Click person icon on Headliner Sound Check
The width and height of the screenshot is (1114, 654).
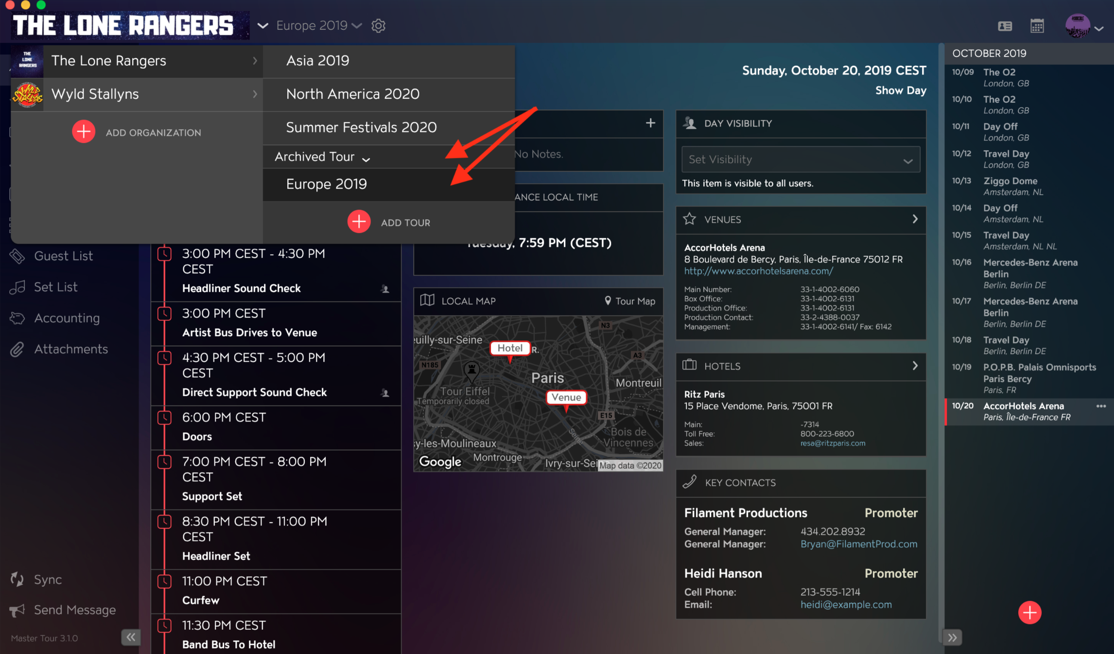pyautogui.click(x=385, y=289)
